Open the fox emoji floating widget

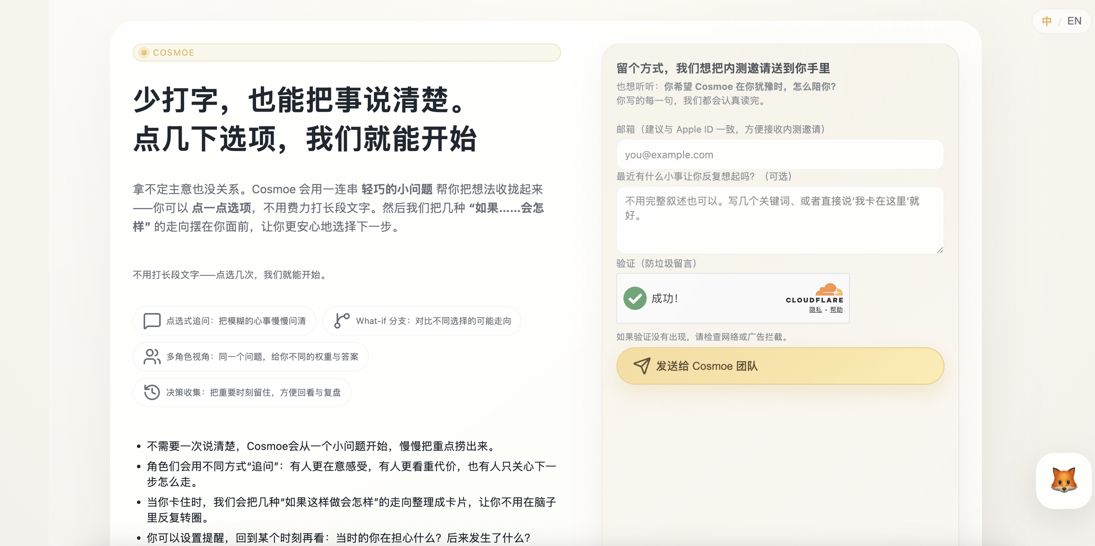click(1063, 480)
